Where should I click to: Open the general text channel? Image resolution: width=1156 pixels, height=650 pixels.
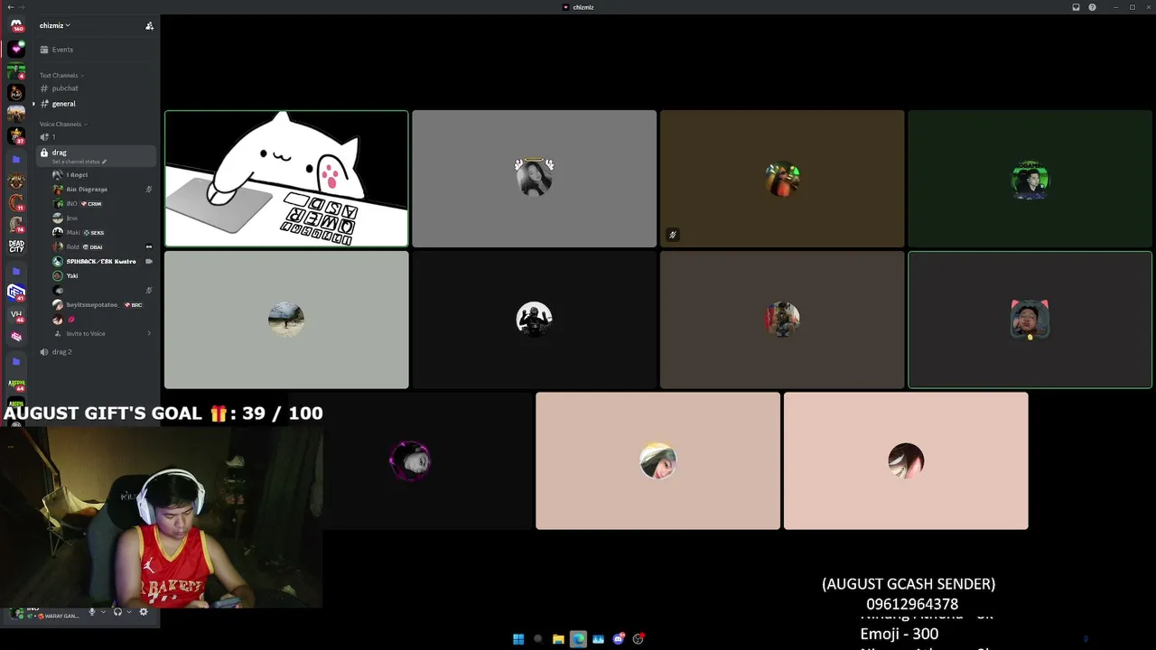pos(96,104)
